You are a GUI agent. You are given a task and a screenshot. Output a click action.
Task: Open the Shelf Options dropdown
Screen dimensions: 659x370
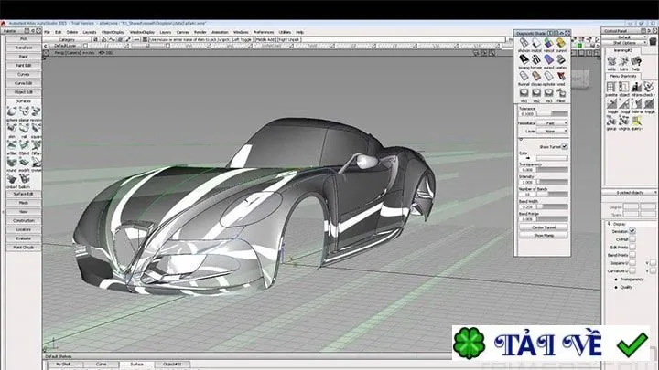[x=624, y=43]
